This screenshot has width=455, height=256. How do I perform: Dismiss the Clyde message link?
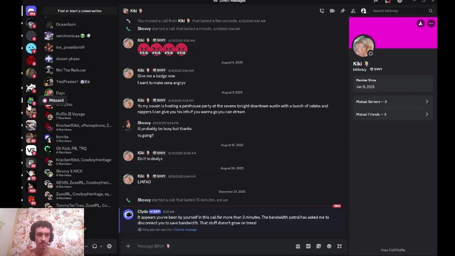(185, 230)
